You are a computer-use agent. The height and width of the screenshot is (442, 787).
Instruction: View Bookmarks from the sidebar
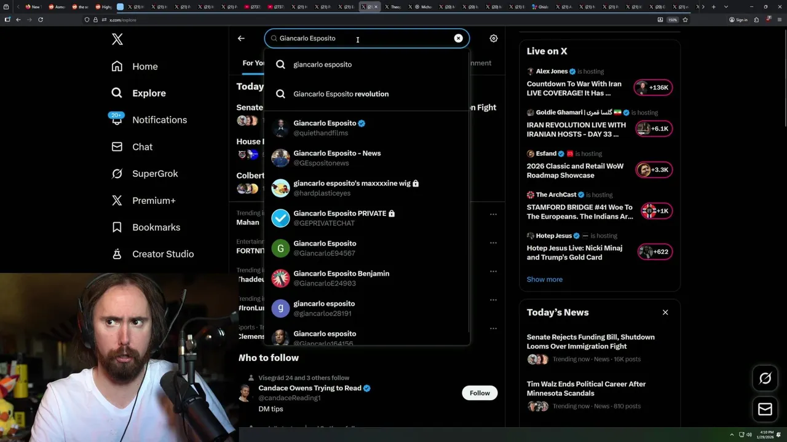coord(146,227)
